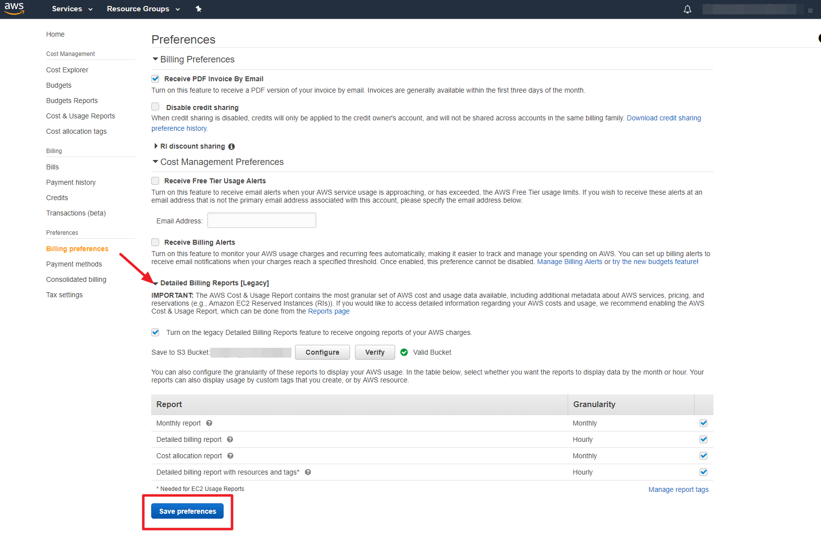Toggle the Disable credit sharing checkbox
Image resolution: width=821 pixels, height=537 pixels.
[x=156, y=107]
